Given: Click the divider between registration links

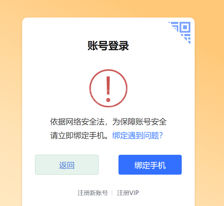Looking at the screenshot, I should tap(112, 193).
